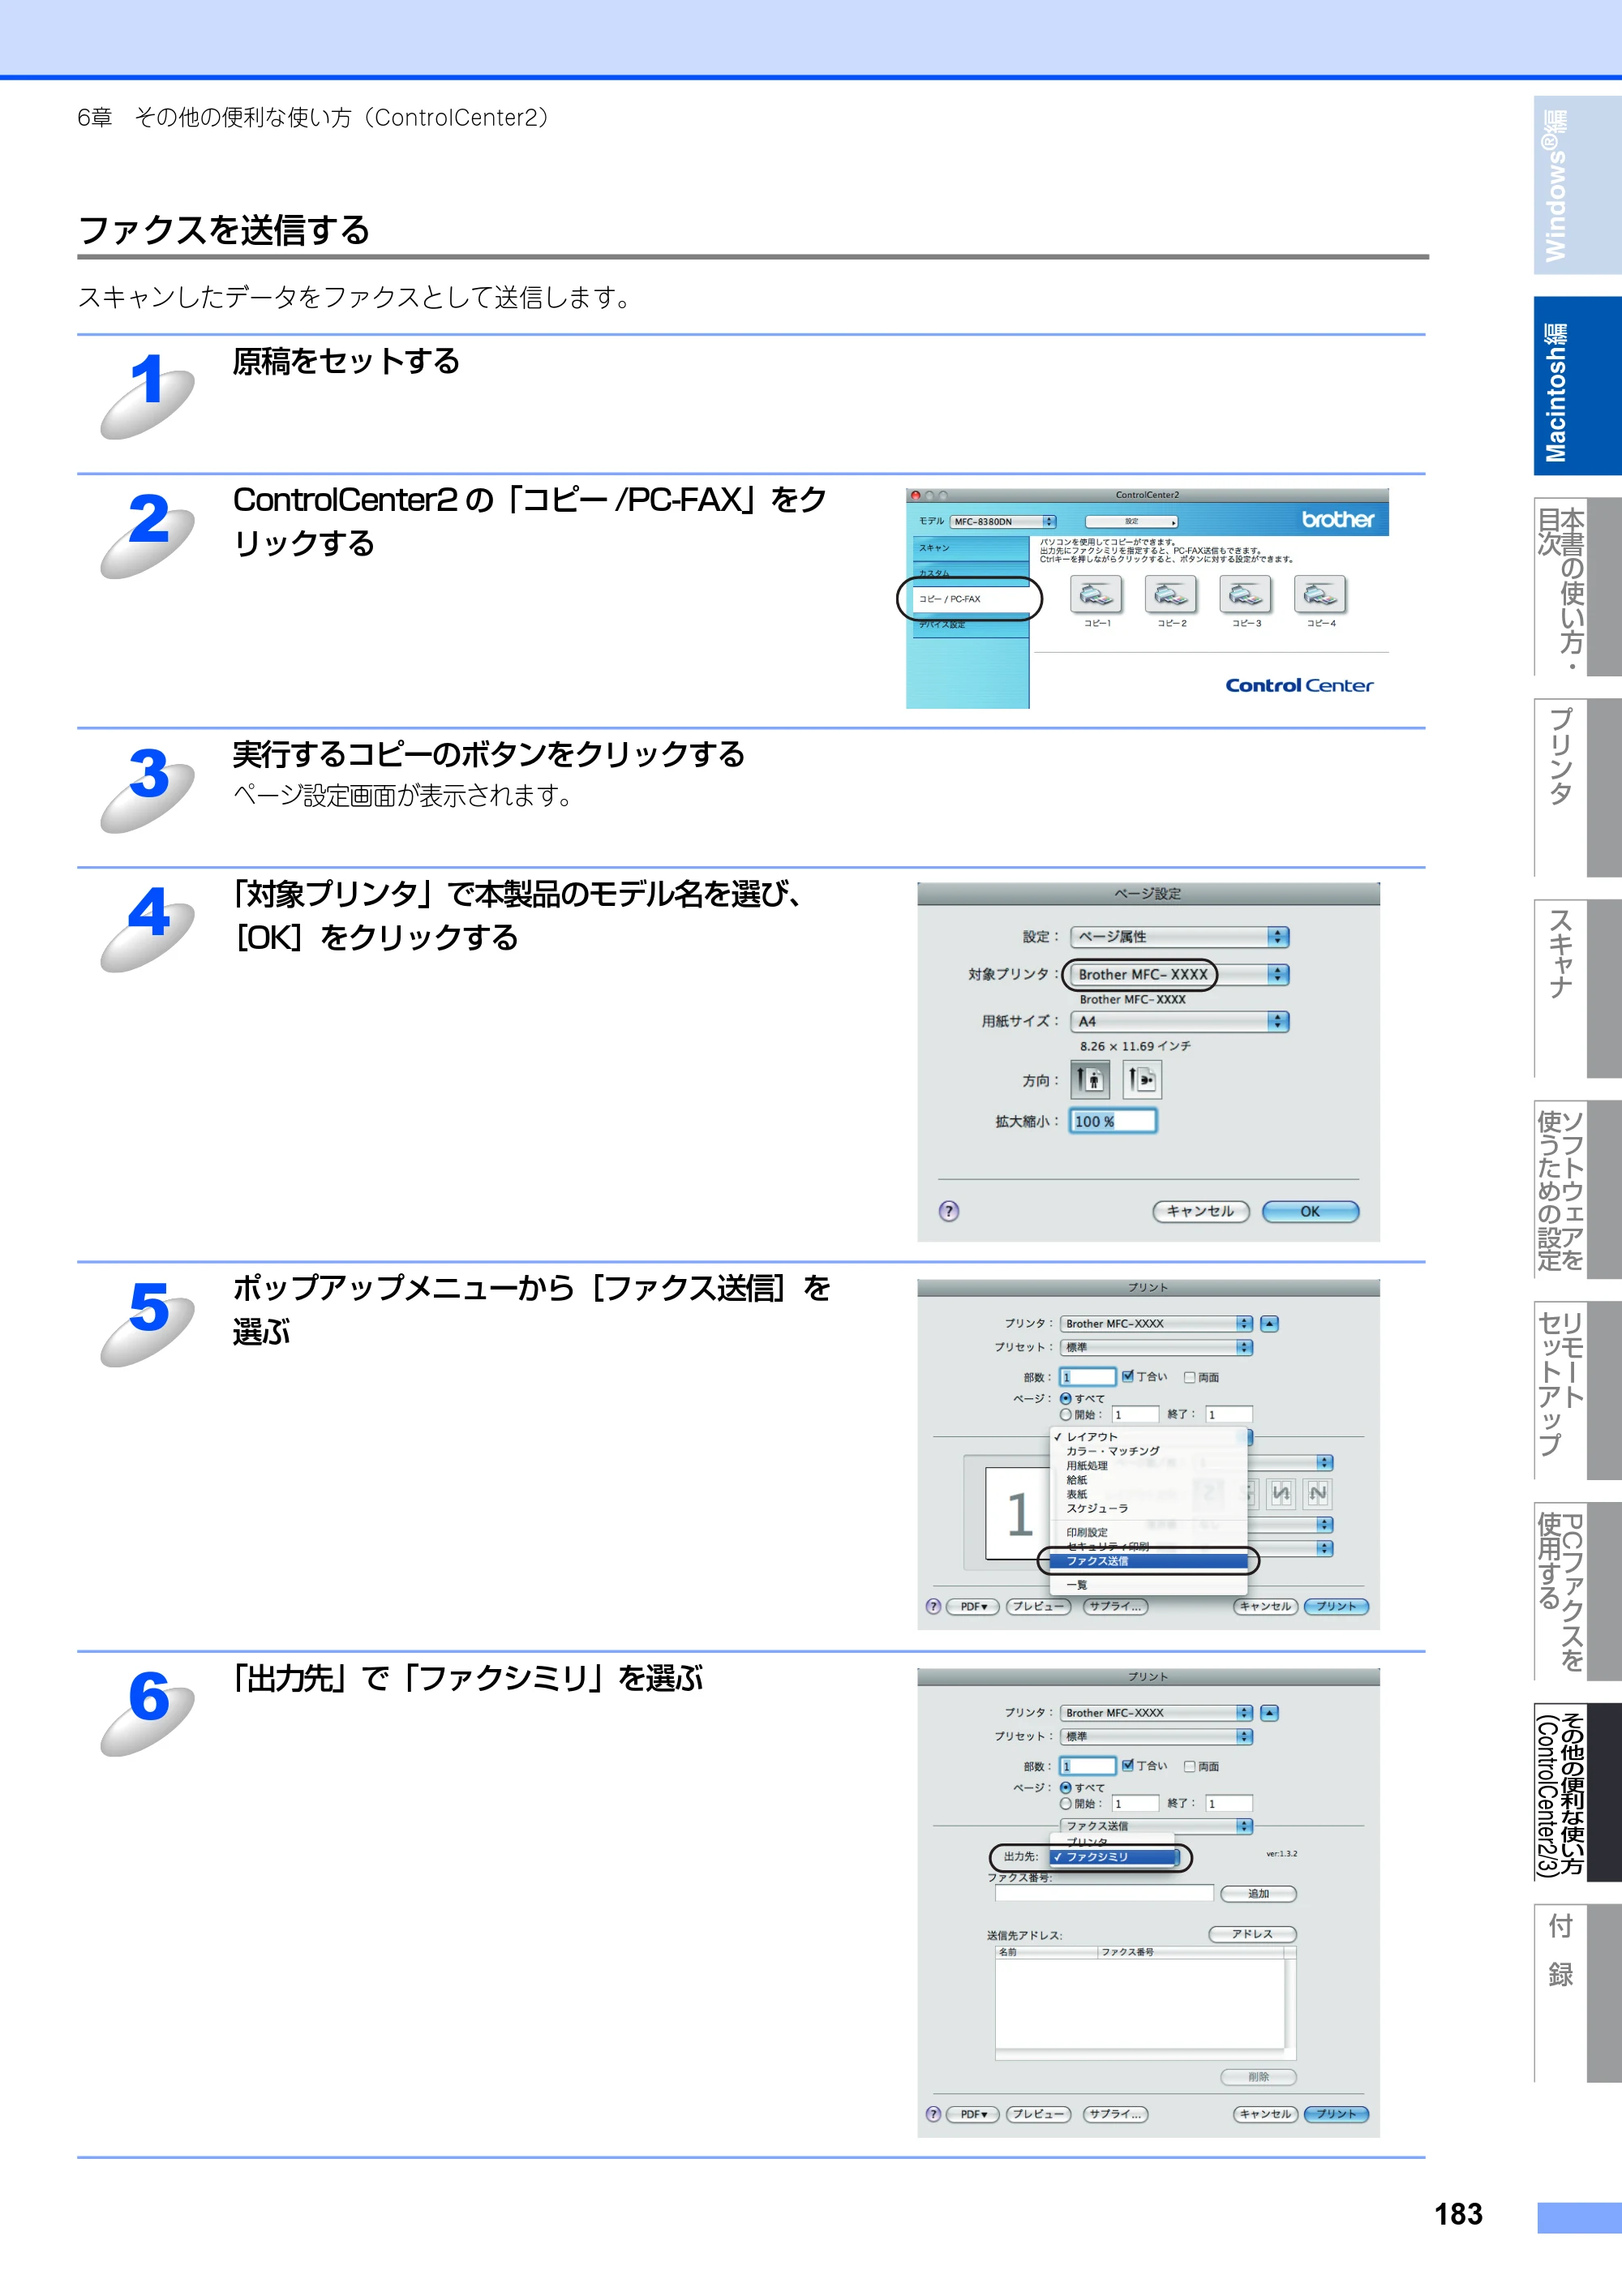The image size is (1622, 2296).
Task: Choose ファクス送信 from the popup menu
Action: coord(1149,1561)
